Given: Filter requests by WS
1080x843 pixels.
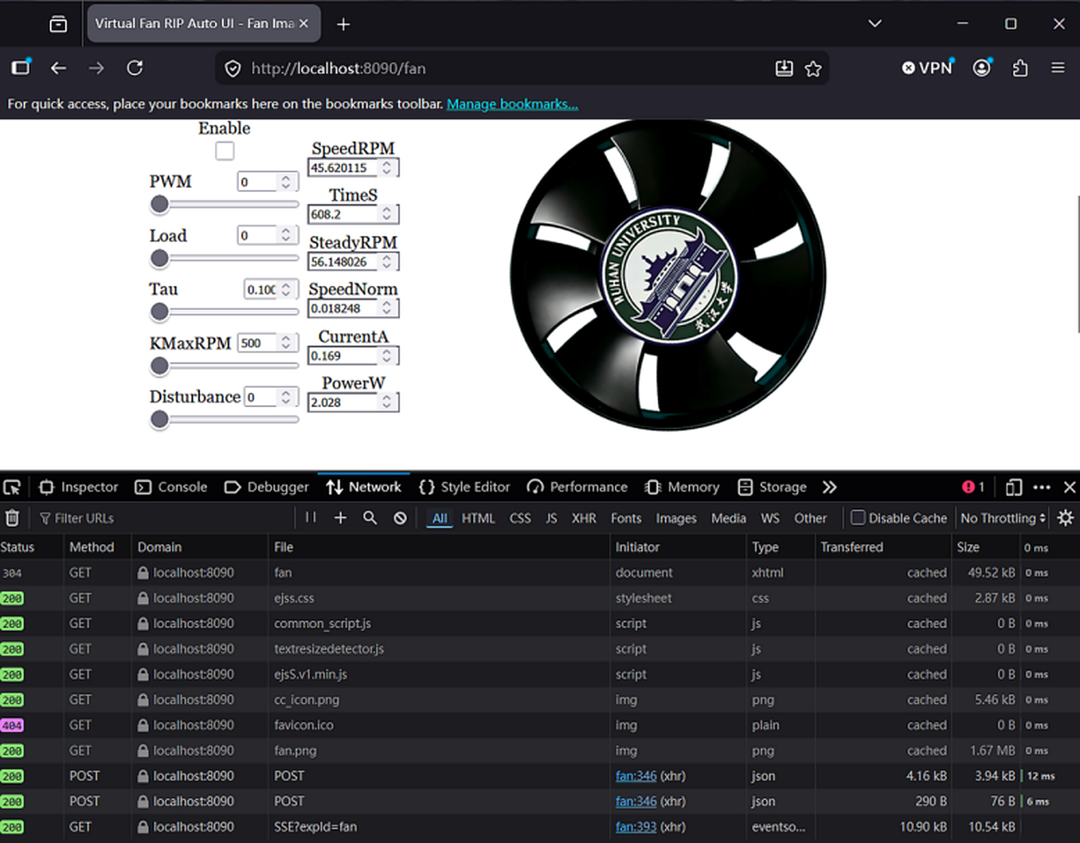Looking at the screenshot, I should 770,518.
